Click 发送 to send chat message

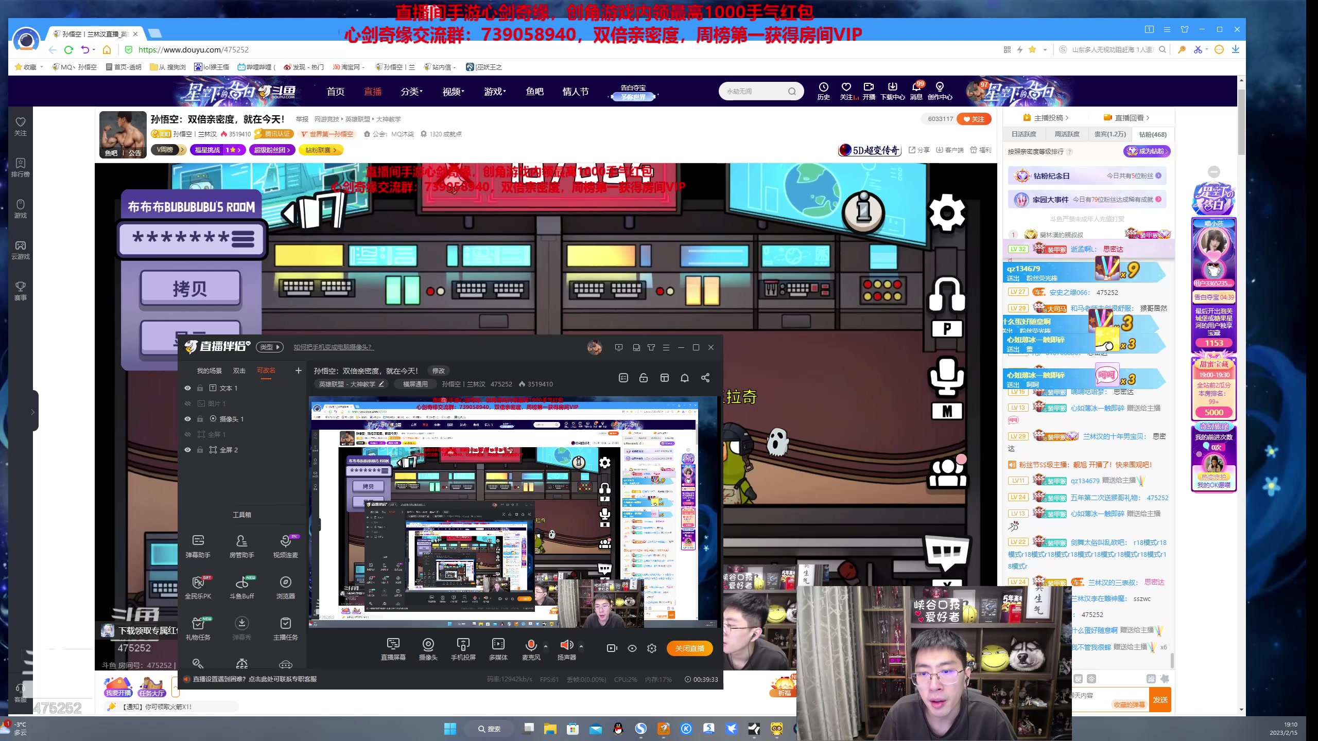click(1160, 700)
